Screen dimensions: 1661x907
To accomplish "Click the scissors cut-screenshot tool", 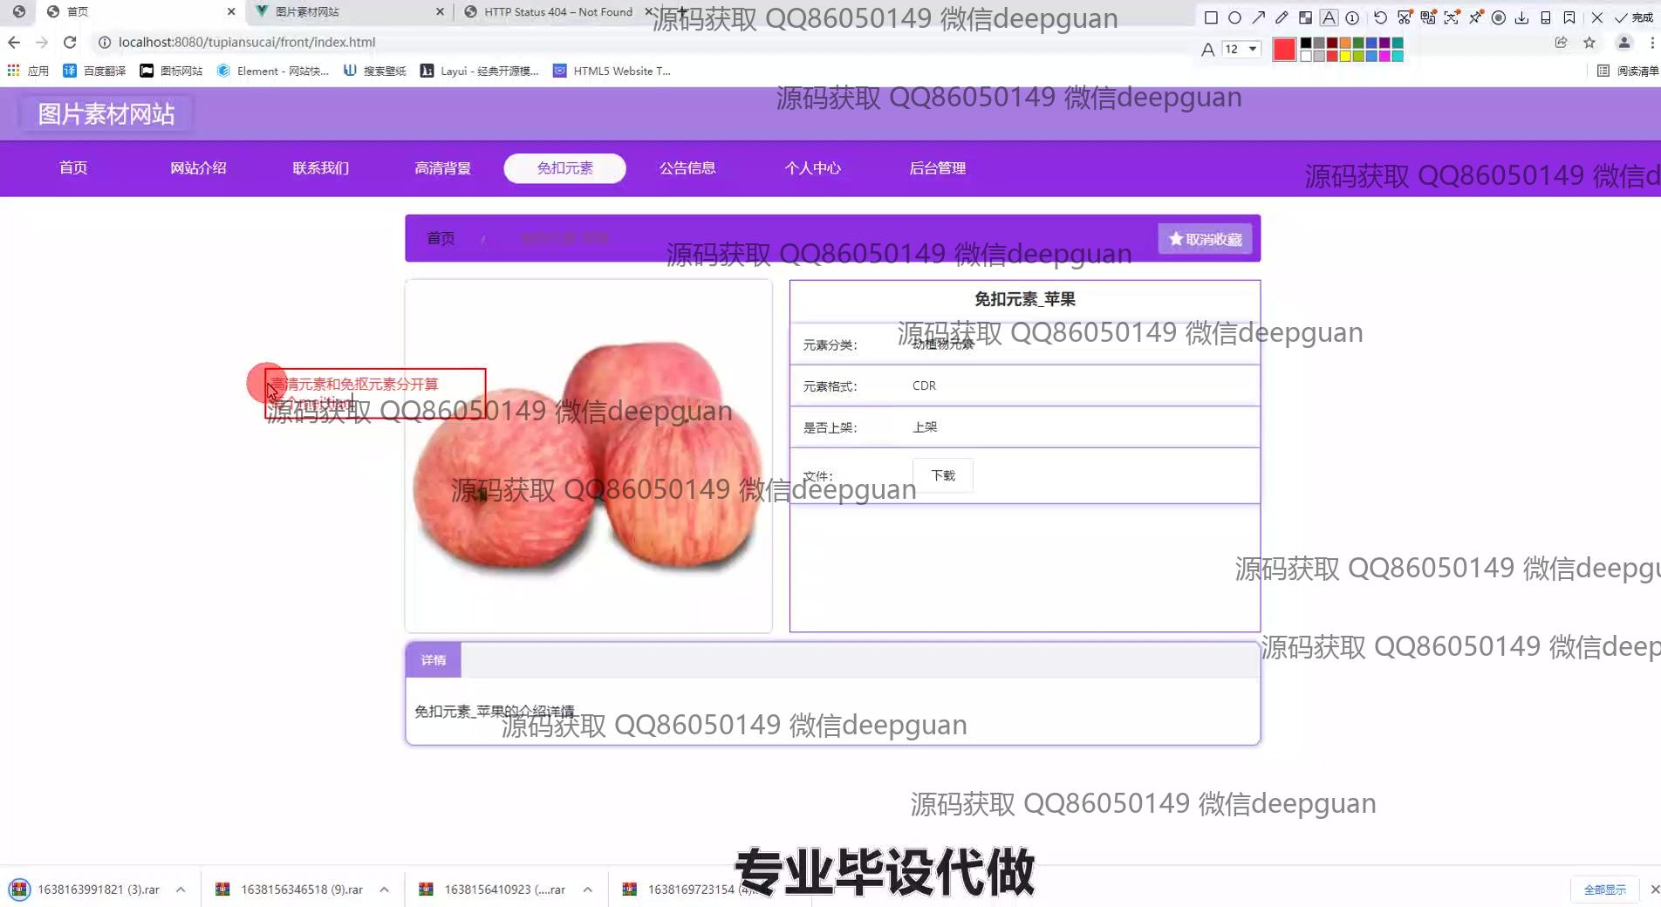I will pyautogui.click(x=1404, y=17).
